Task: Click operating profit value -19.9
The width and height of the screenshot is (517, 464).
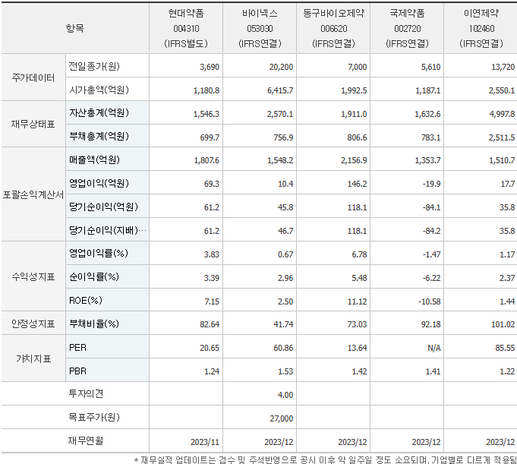Action: click(x=432, y=184)
